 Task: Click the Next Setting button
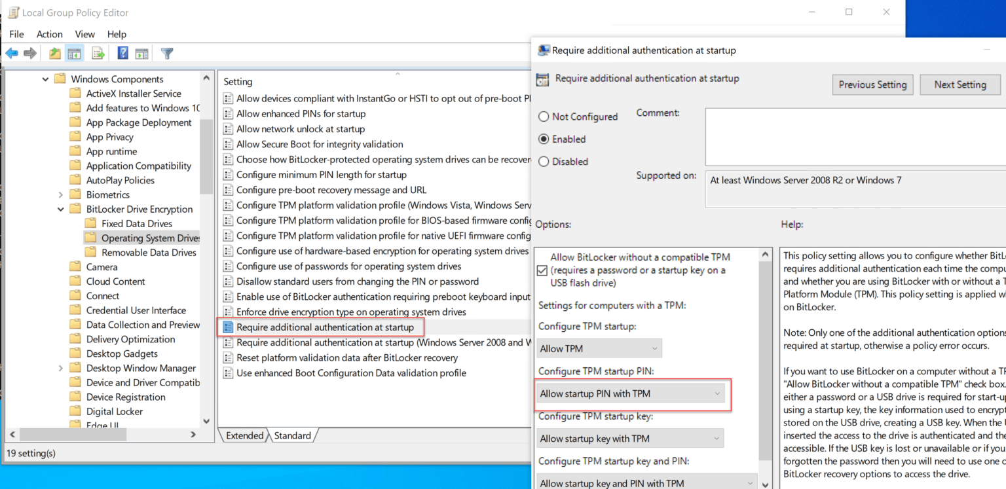point(960,84)
